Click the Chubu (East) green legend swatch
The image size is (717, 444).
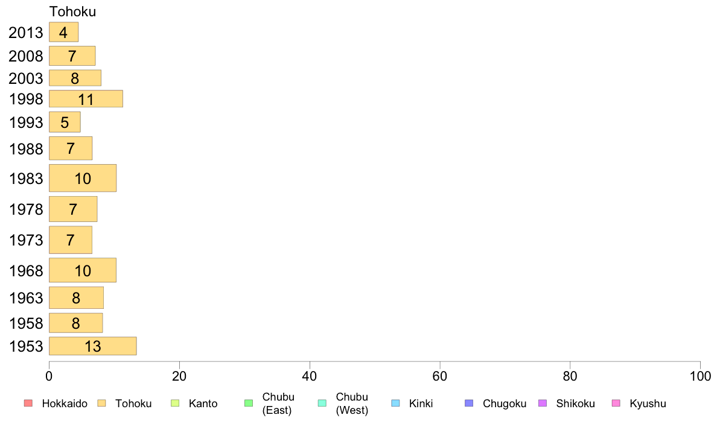[249, 404]
